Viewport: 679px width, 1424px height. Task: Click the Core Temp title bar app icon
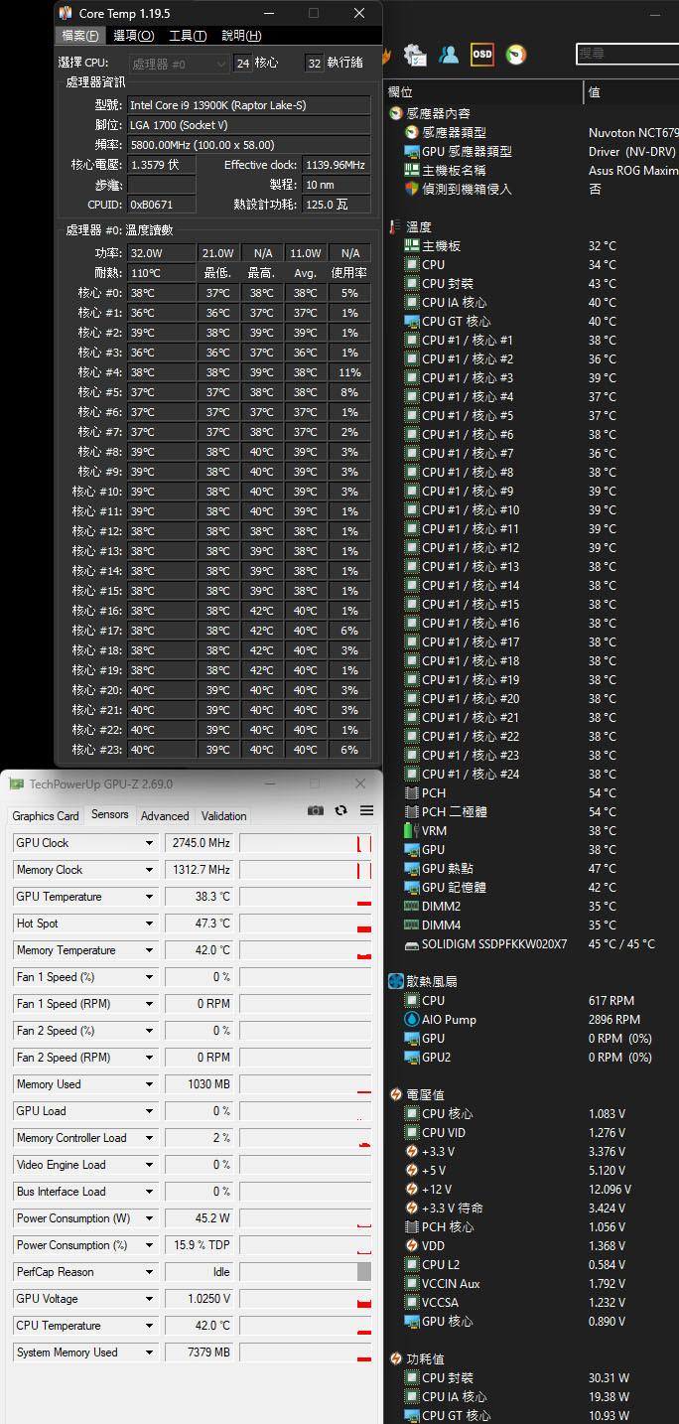[66, 13]
